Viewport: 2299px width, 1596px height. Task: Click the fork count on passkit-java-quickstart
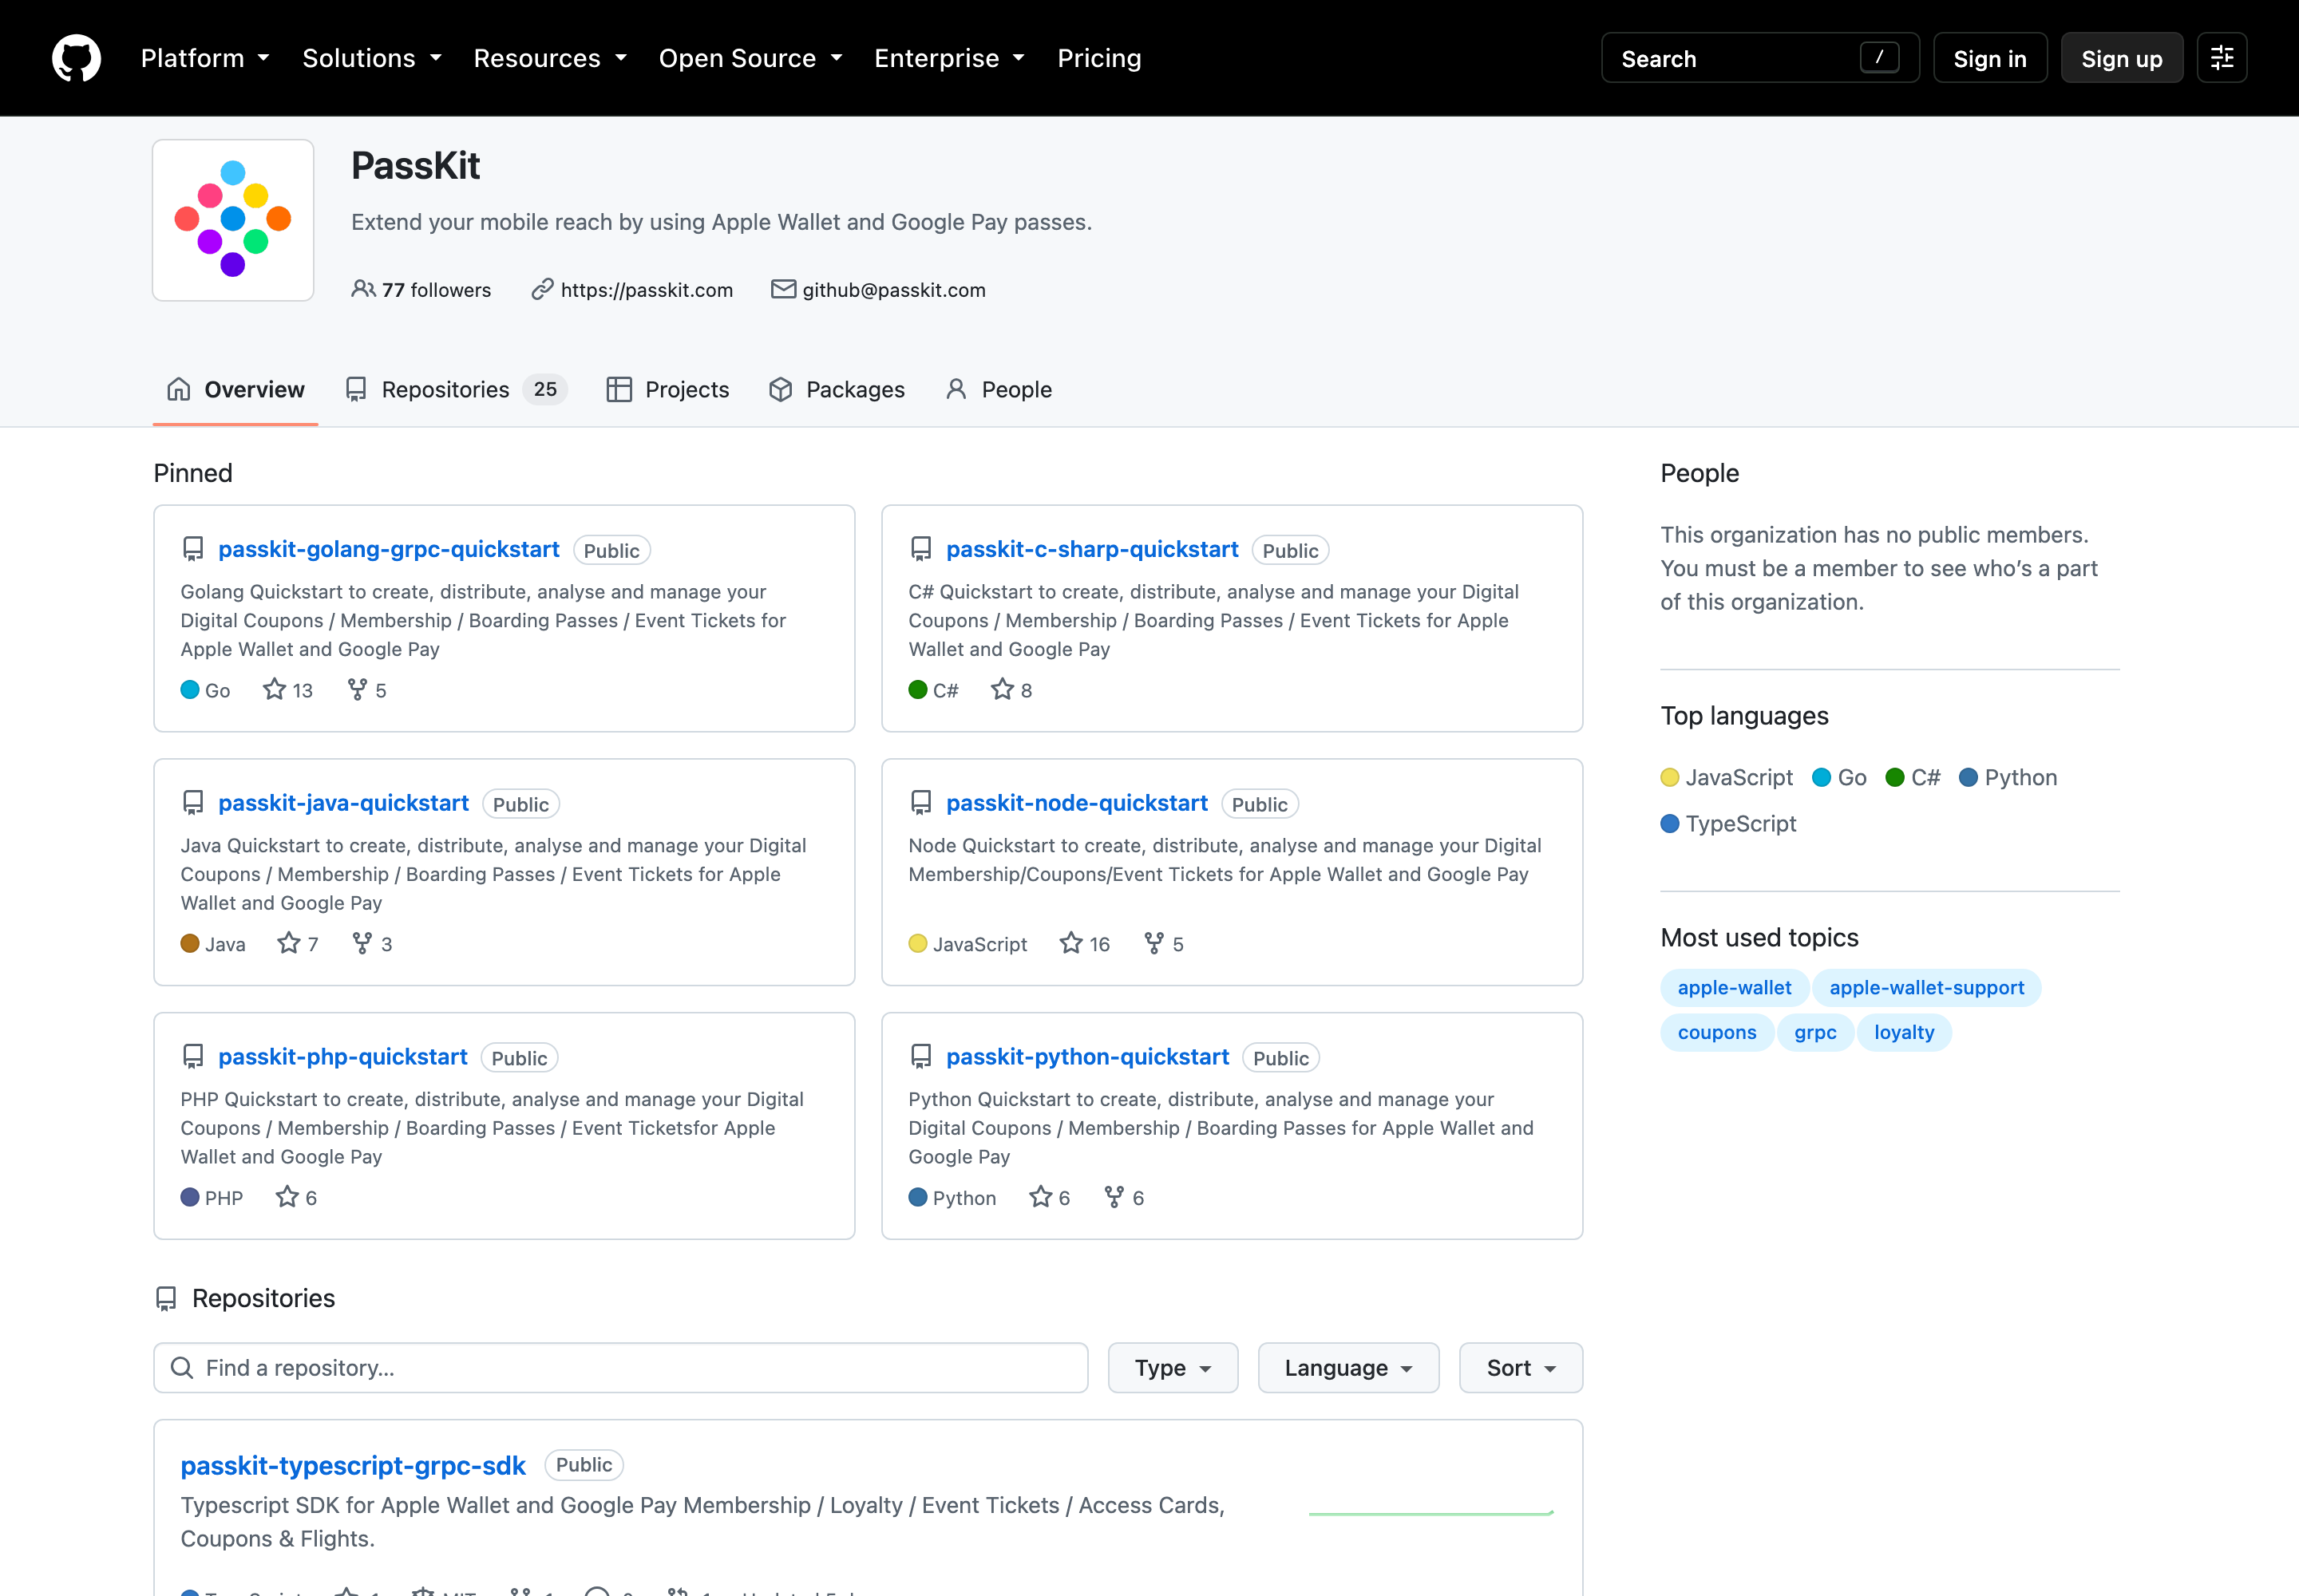(373, 944)
